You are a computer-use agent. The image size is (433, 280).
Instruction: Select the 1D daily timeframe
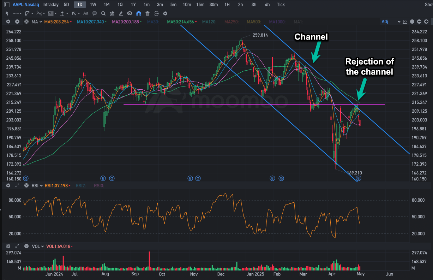point(80,5)
